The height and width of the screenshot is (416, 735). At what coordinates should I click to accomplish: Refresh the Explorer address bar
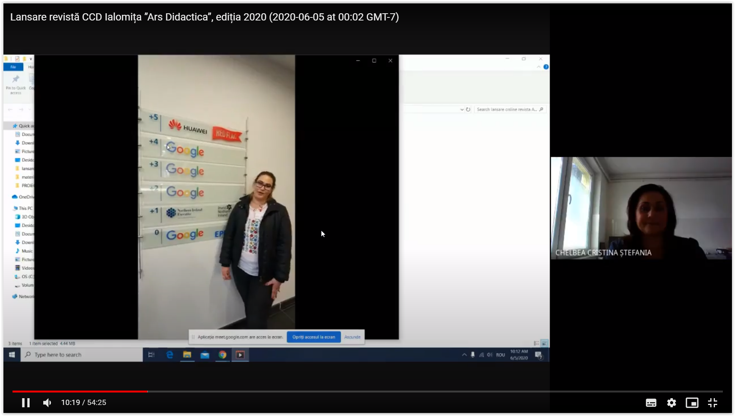[468, 110]
